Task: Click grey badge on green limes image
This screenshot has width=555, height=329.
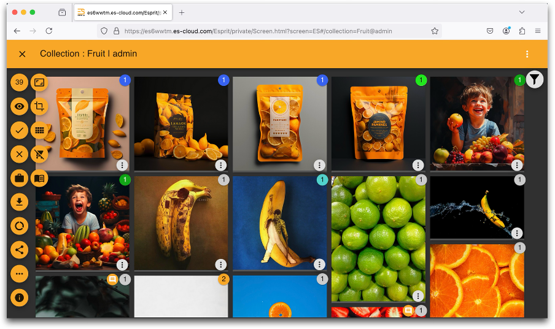Action: [x=421, y=180]
